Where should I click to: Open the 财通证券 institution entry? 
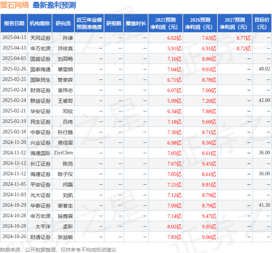tap(40, 237)
